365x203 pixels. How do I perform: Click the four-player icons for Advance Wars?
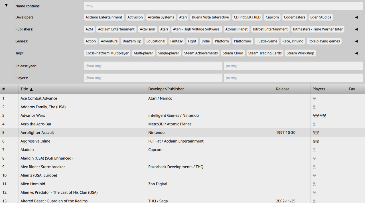pyautogui.click(x=319, y=115)
